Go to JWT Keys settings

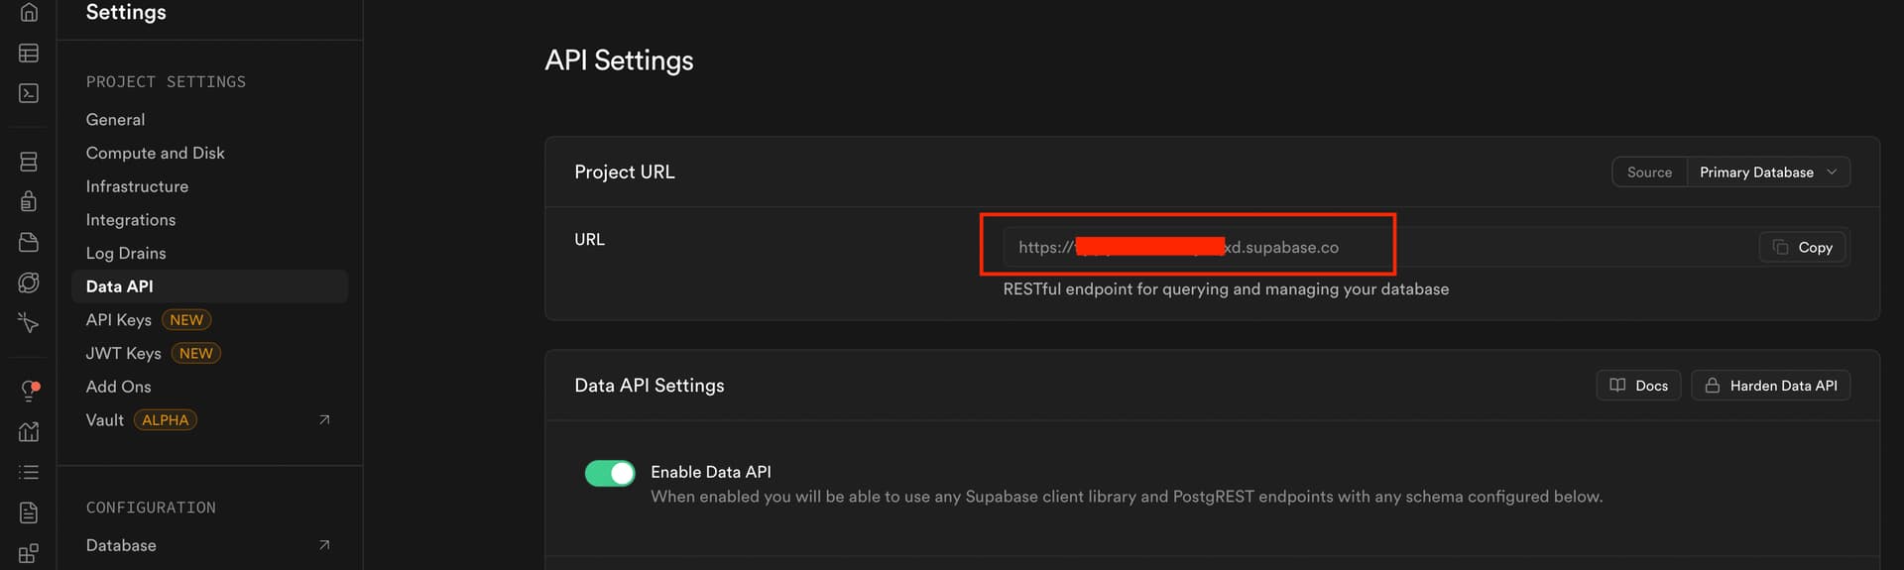coord(123,354)
